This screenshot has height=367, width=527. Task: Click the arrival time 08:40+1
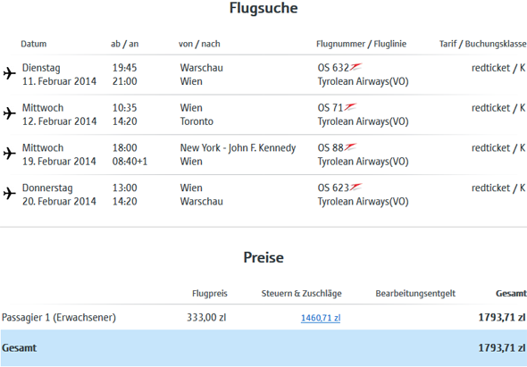[130, 162]
